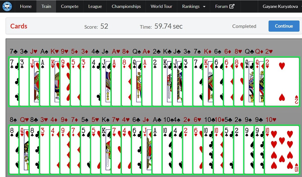Select the 4 of diamonds card
Image resolution: width=302 pixels, height=177 pixels.
click(55, 150)
